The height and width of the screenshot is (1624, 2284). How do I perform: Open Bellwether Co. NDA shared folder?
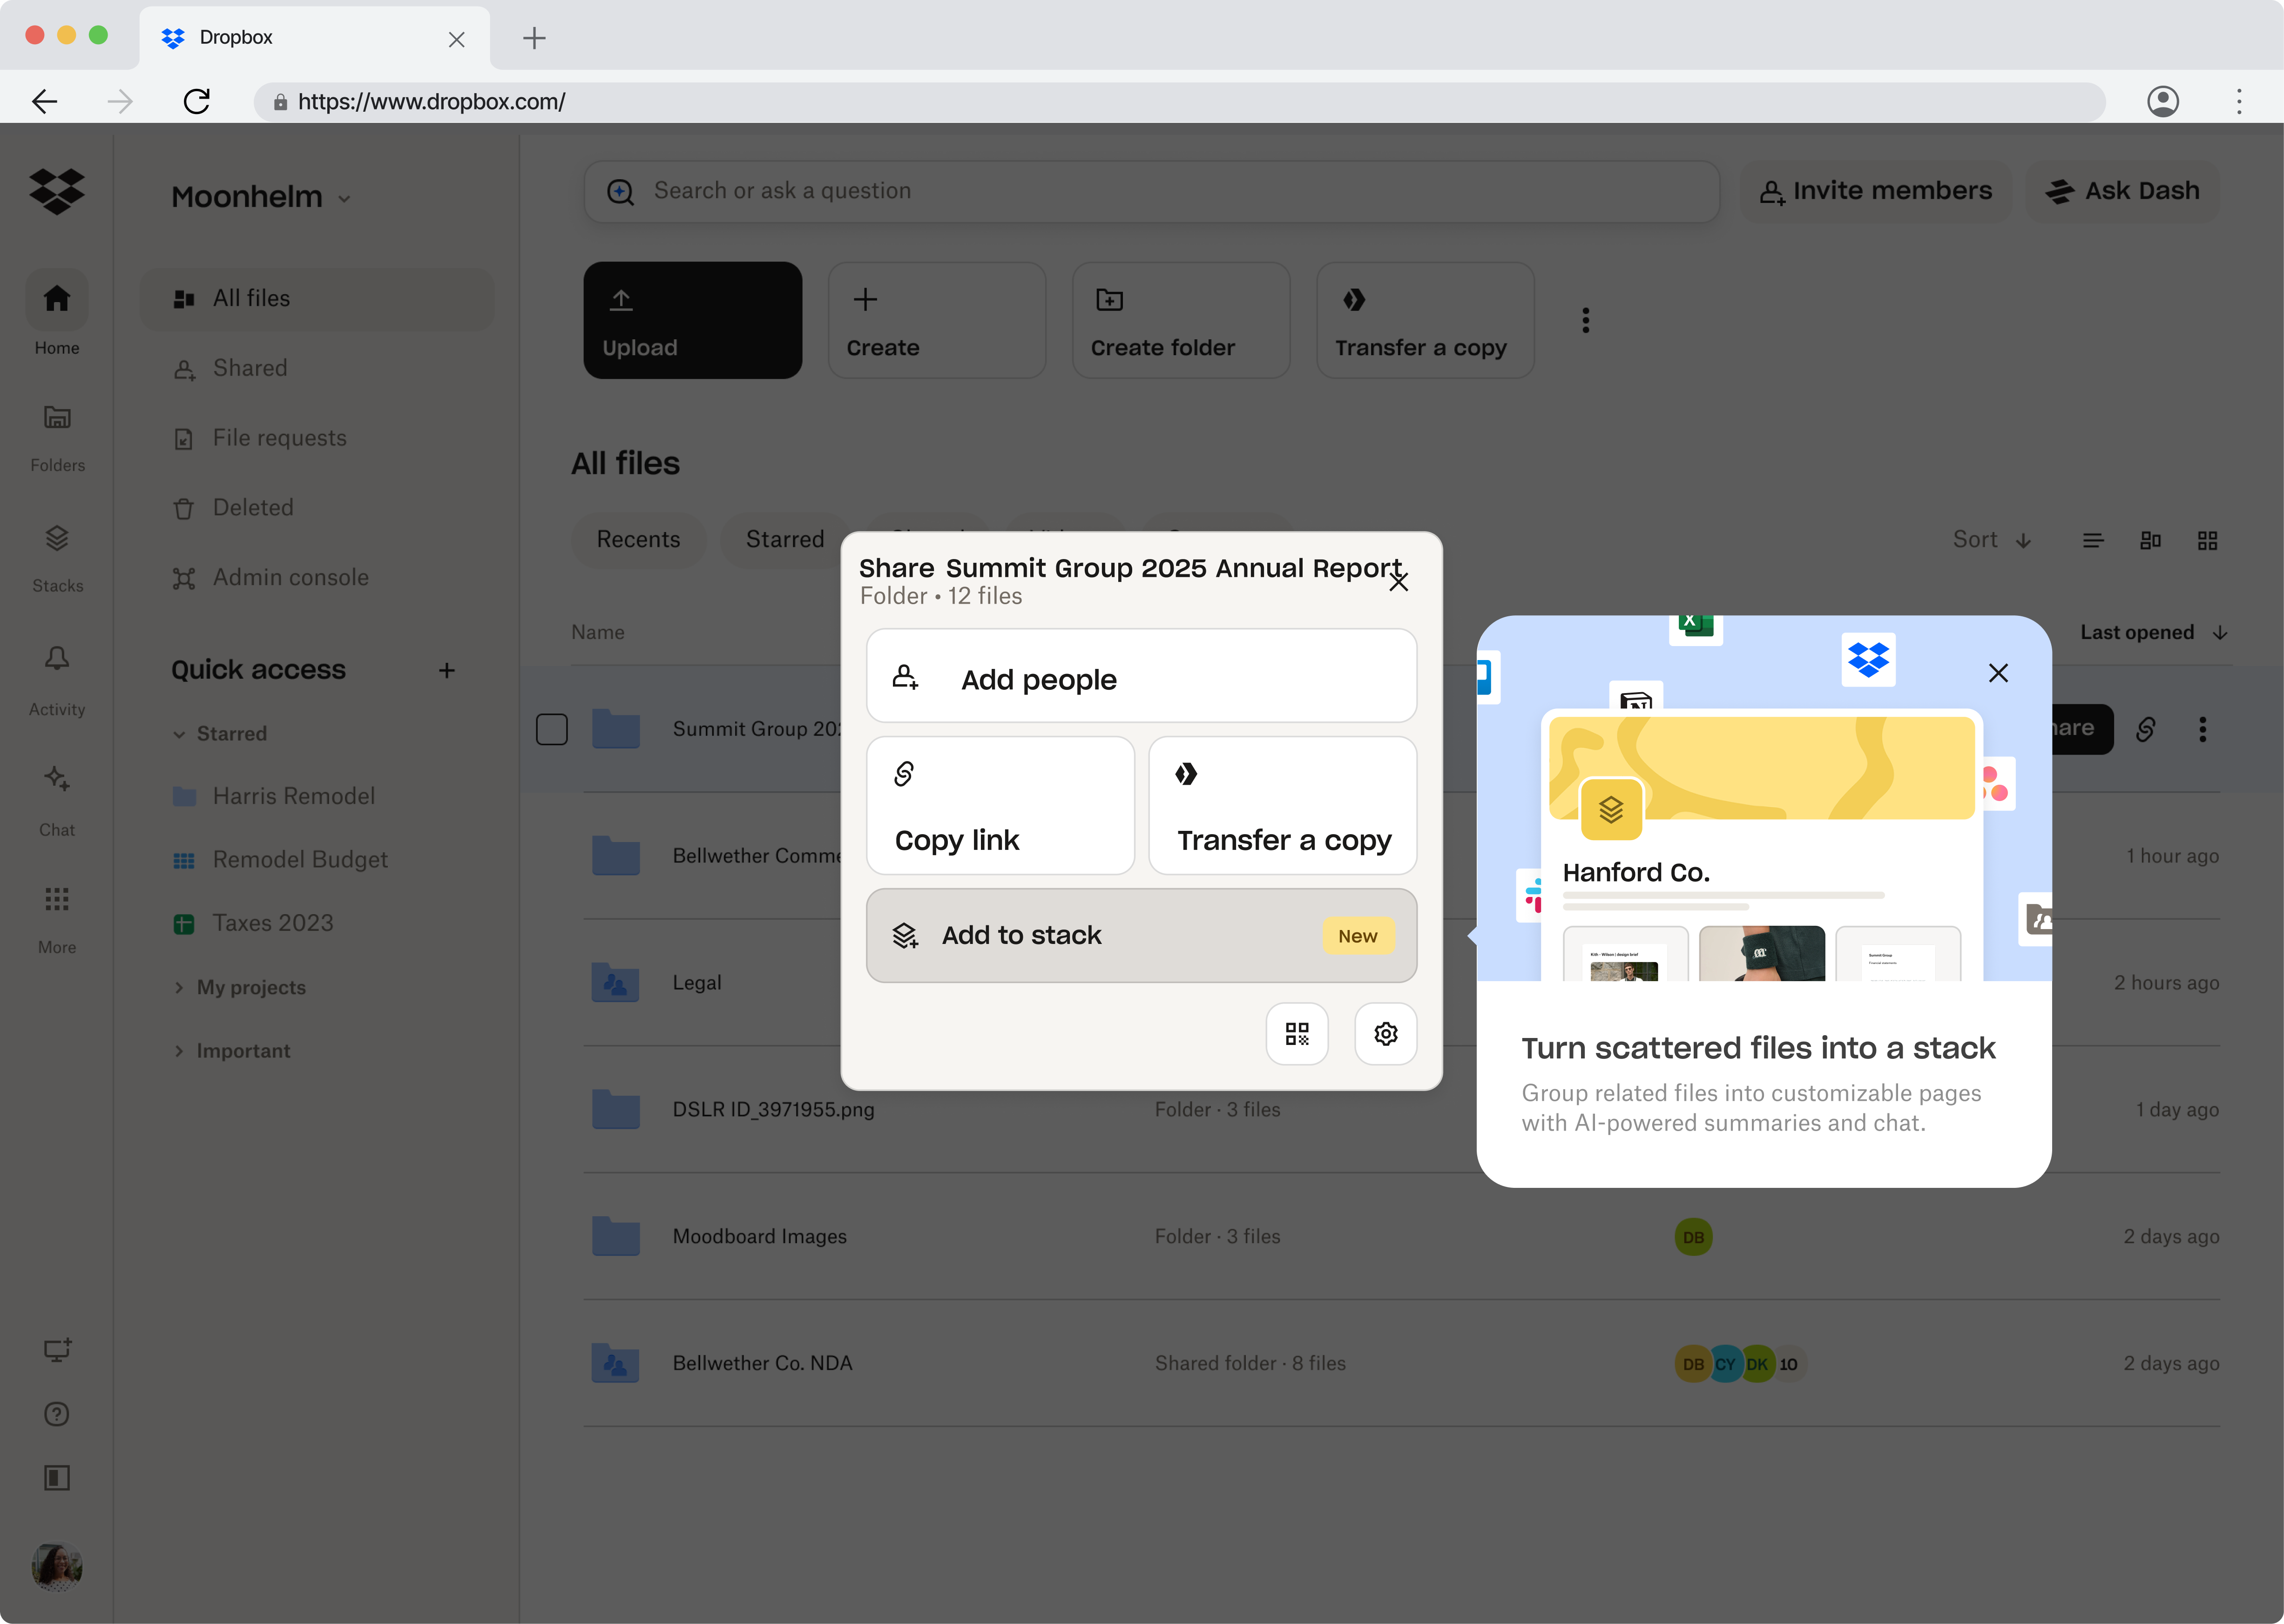[x=1400, y=1364]
